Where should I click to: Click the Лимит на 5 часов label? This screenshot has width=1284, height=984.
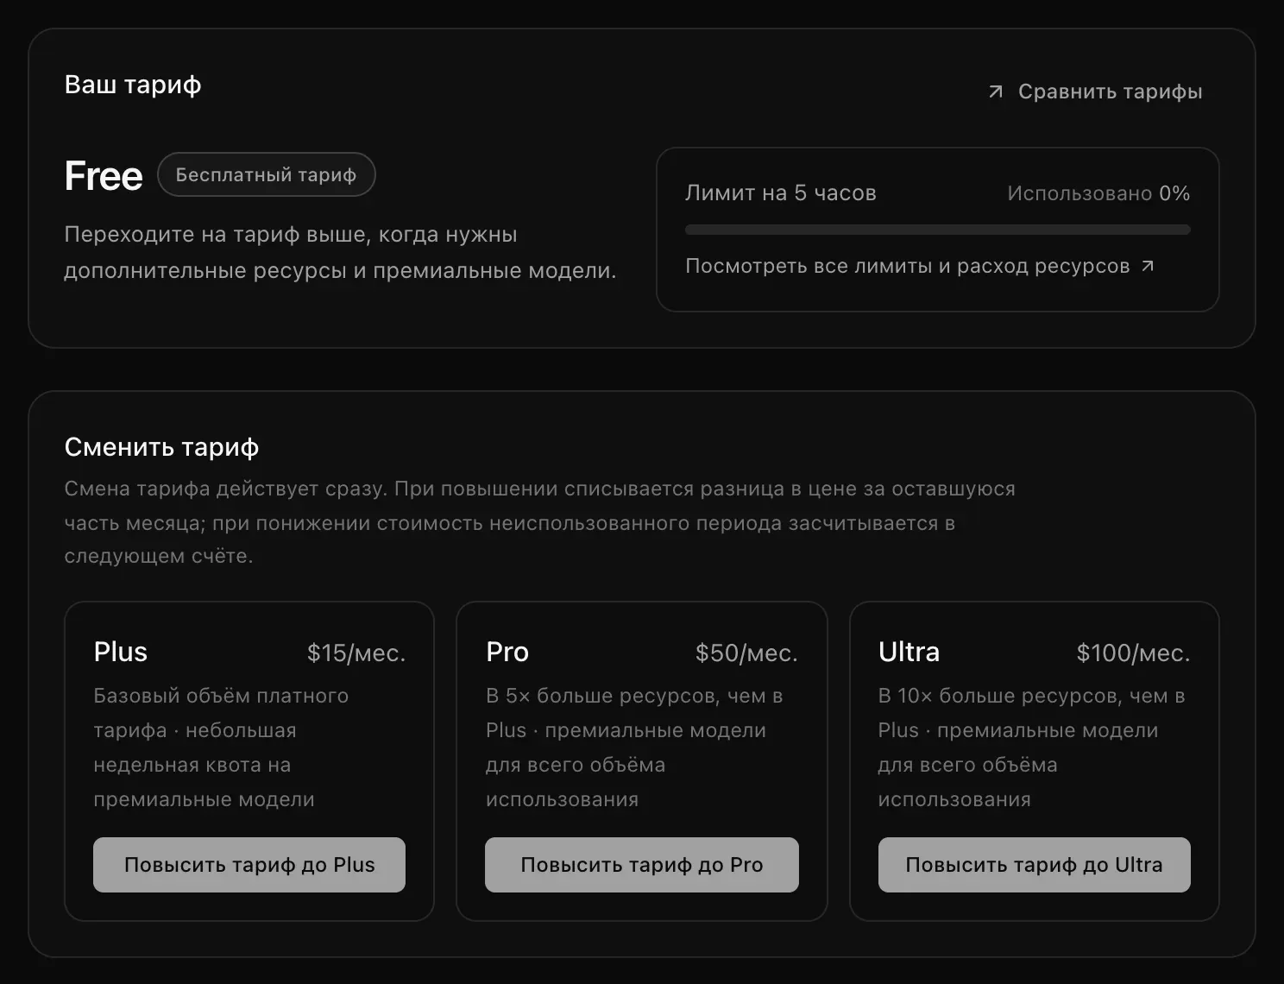[781, 193]
